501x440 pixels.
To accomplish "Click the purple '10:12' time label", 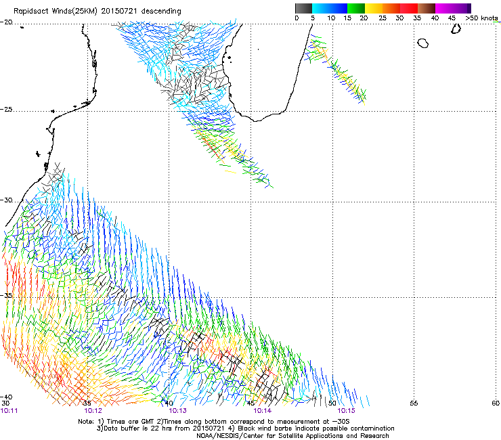I will tap(93, 411).
